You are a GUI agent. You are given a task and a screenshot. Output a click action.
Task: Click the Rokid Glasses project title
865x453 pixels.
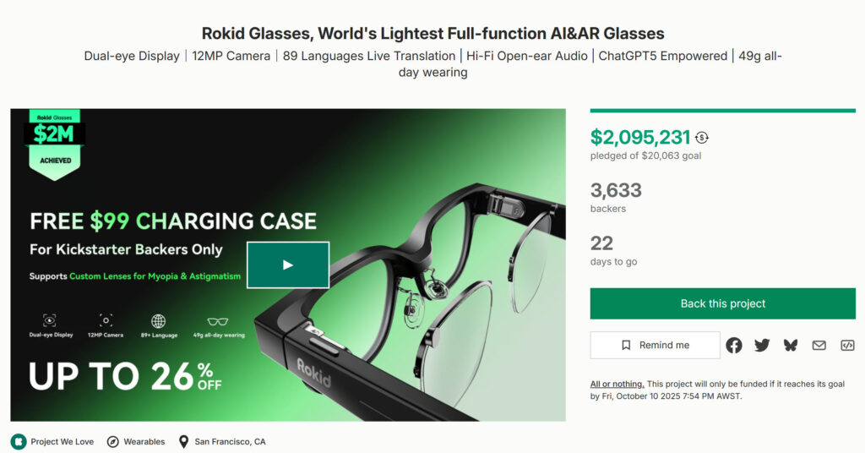coord(432,34)
